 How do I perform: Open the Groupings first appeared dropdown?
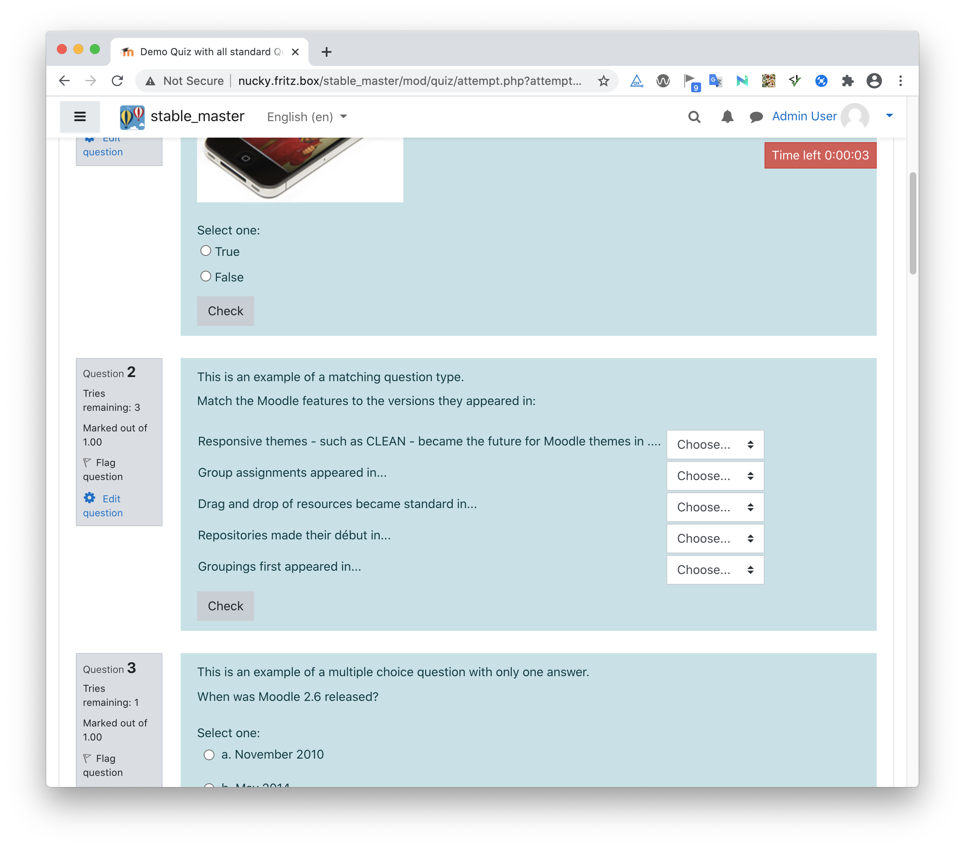click(x=715, y=569)
